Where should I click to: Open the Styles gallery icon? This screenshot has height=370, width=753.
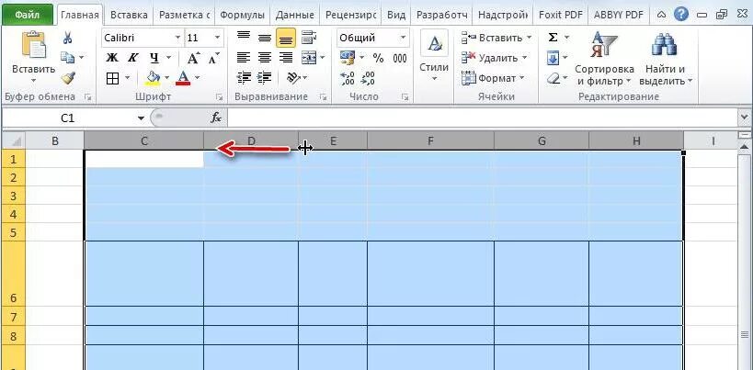click(x=434, y=44)
